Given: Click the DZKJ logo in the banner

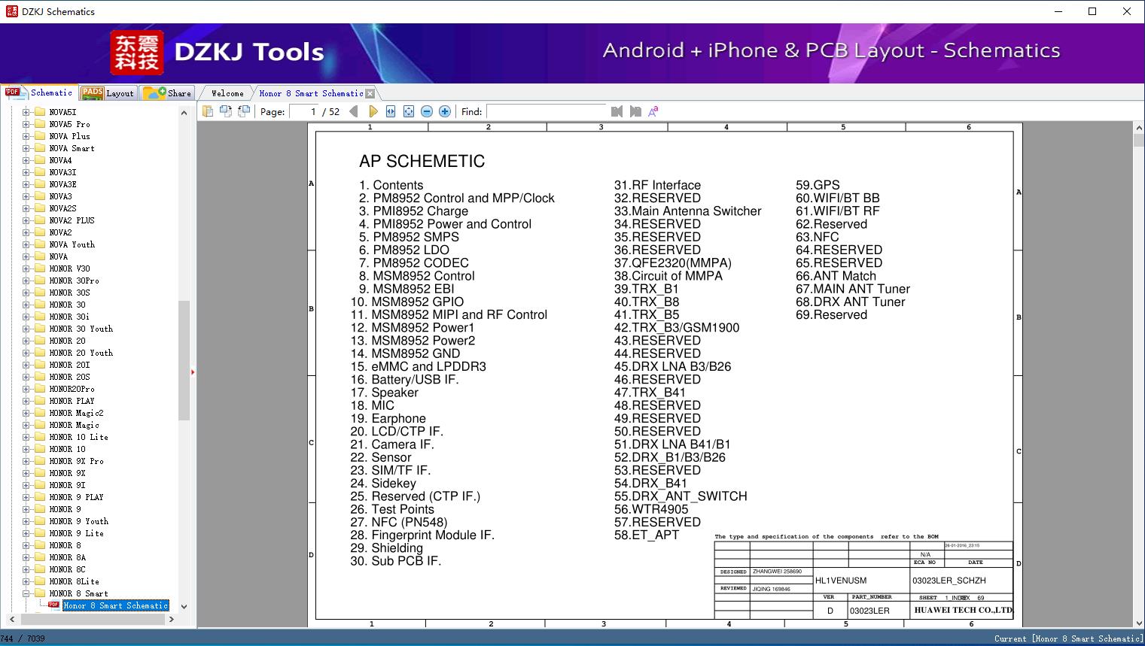Looking at the screenshot, I should pos(137,52).
